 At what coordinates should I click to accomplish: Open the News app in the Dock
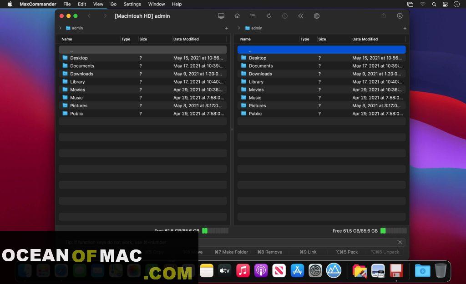[279, 271]
